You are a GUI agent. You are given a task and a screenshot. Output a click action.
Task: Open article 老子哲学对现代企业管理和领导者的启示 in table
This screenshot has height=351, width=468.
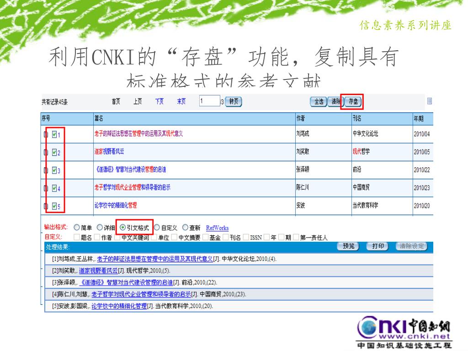click(132, 187)
